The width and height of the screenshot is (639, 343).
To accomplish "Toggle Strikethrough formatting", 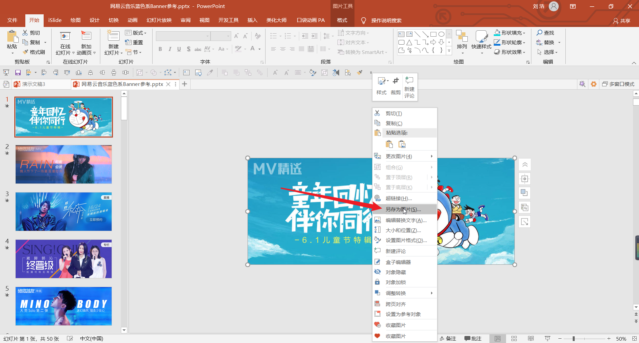I will (x=198, y=49).
